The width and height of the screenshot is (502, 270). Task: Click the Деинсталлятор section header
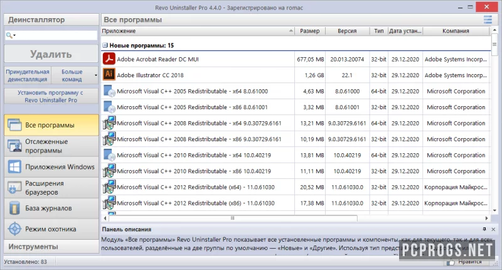(51, 19)
